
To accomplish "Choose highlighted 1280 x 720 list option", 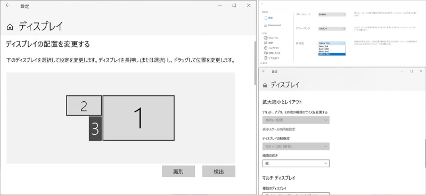I will tap(332, 54).
